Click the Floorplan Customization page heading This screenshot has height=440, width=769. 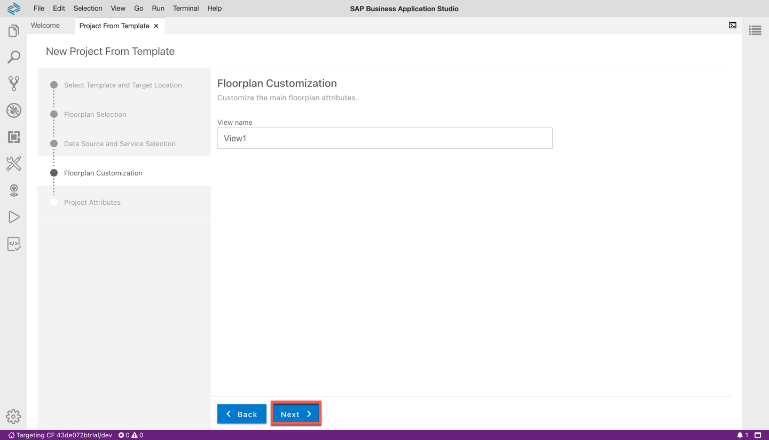click(x=277, y=83)
